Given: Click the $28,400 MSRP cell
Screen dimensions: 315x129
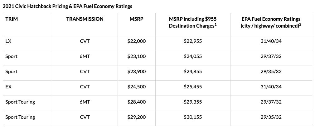Looking at the screenshot, I should pyautogui.click(x=136, y=102).
